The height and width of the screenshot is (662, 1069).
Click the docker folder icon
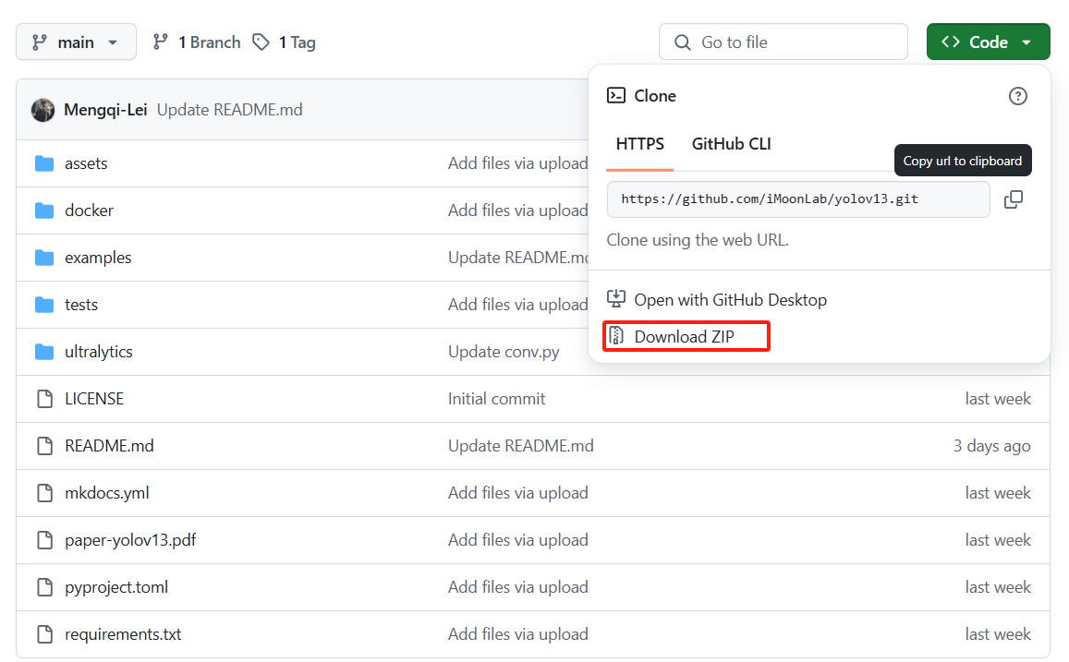(x=44, y=211)
